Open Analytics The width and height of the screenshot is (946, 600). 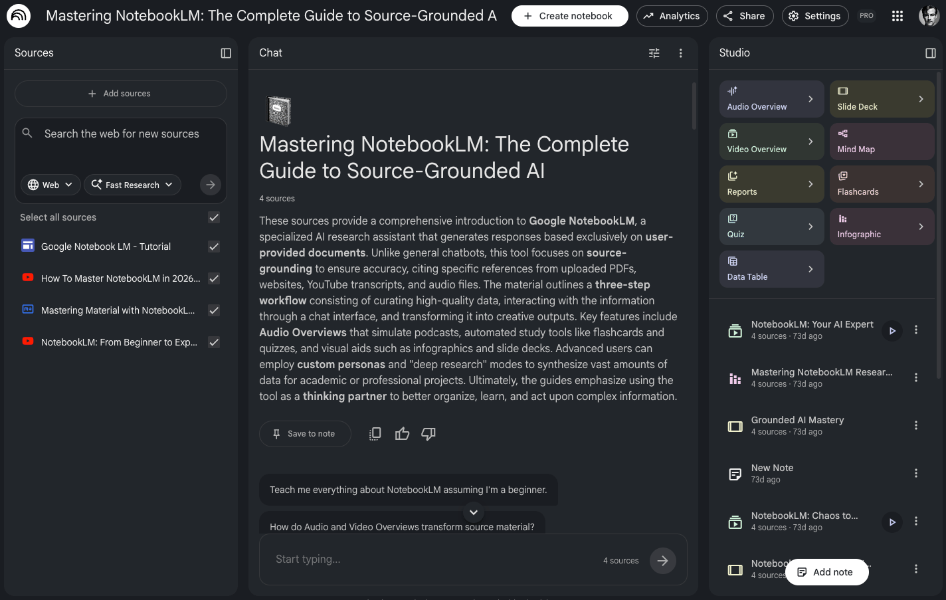(x=672, y=16)
